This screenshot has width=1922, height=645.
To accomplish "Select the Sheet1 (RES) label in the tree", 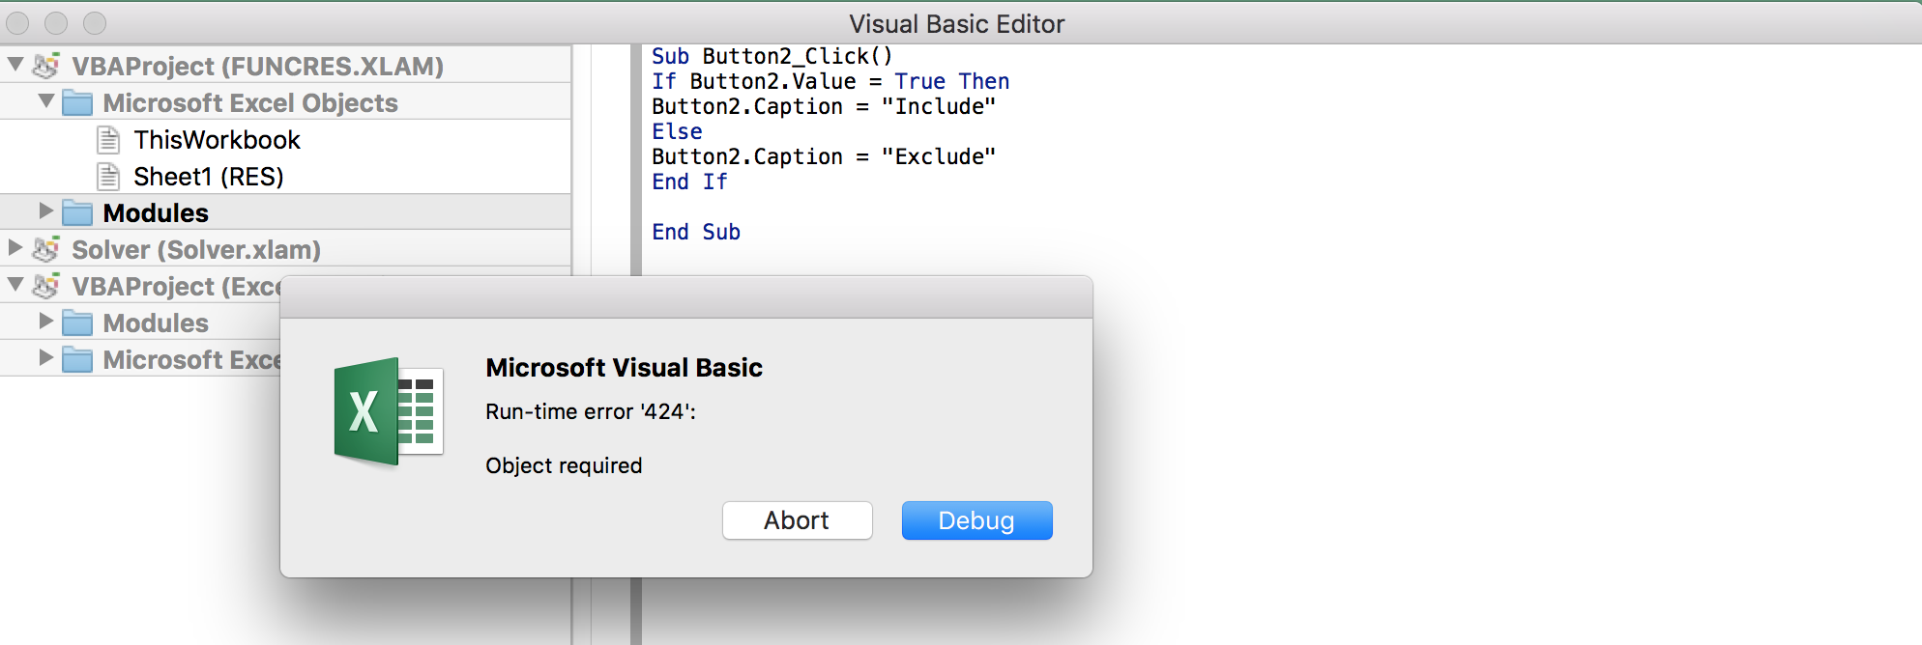I will (x=208, y=177).
